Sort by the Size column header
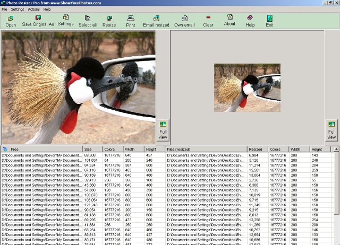340x245 pixels. pos(92,149)
